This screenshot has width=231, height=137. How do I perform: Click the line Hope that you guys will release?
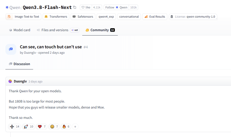coord(57,107)
